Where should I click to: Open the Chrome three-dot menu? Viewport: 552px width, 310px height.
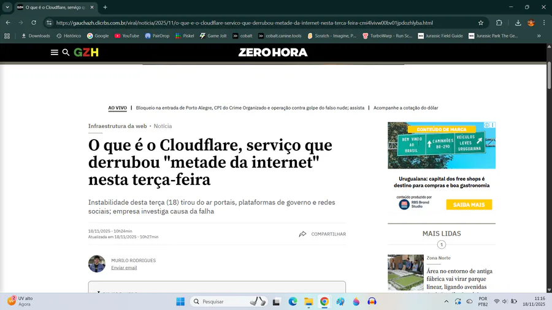(544, 23)
